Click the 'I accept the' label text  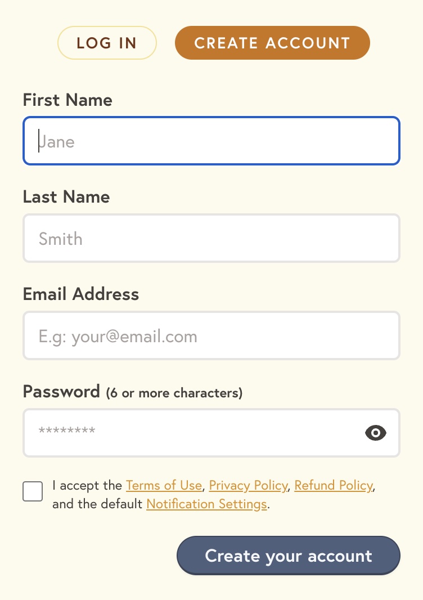click(x=87, y=485)
